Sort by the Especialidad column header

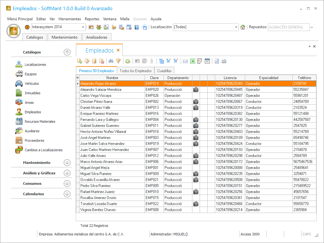pyautogui.click(x=269, y=78)
